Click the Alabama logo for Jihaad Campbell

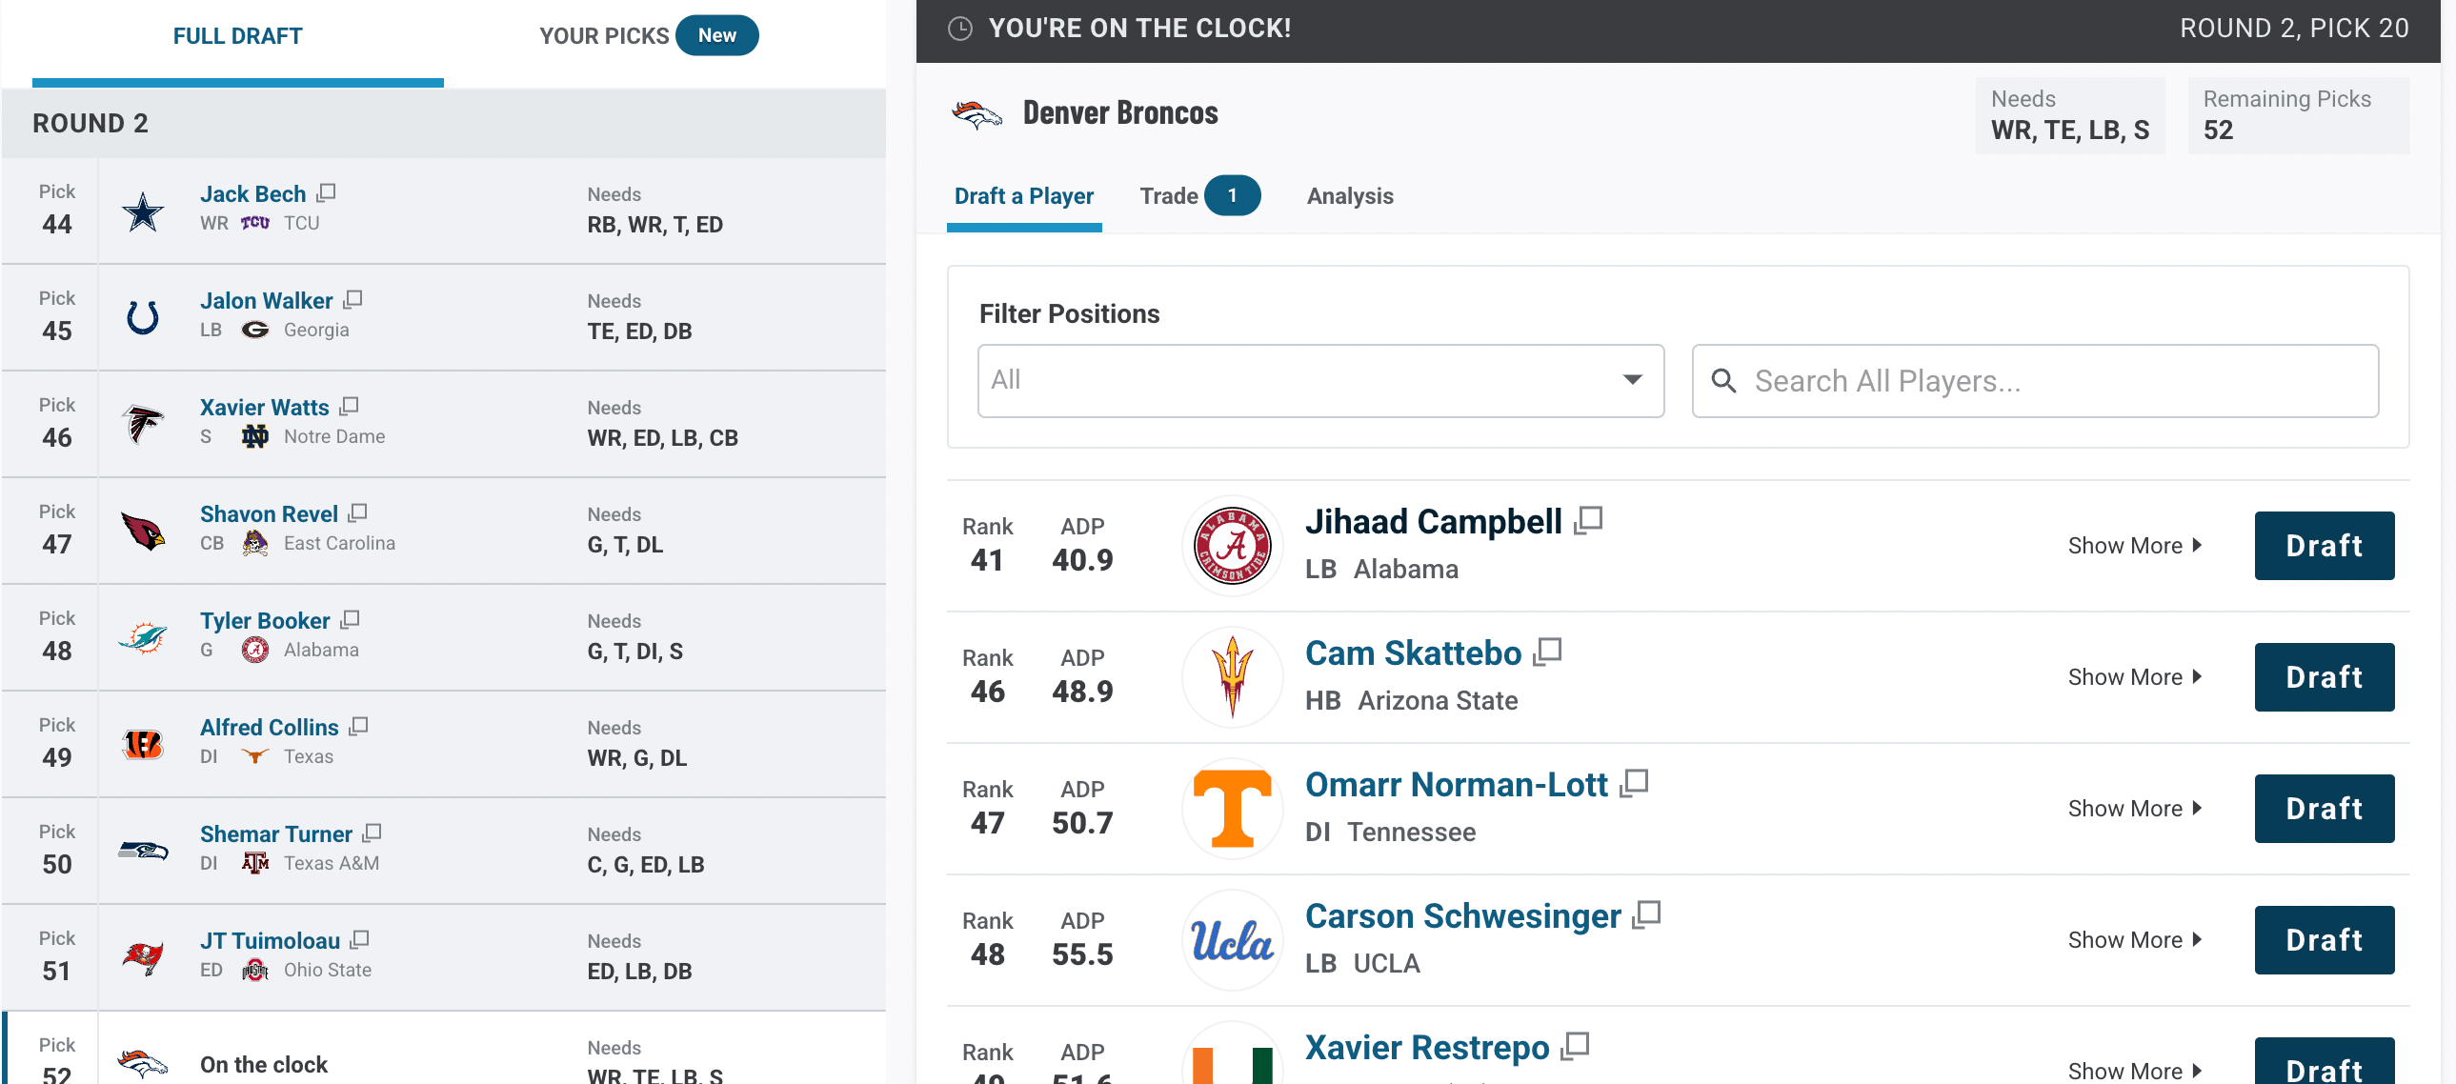click(1232, 546)
